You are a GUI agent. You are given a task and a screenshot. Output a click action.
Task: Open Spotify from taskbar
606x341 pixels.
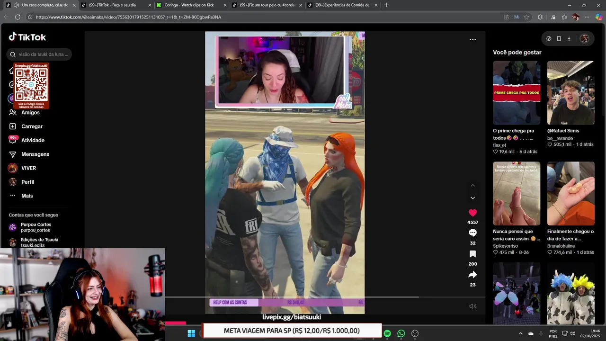click(387, 333)
